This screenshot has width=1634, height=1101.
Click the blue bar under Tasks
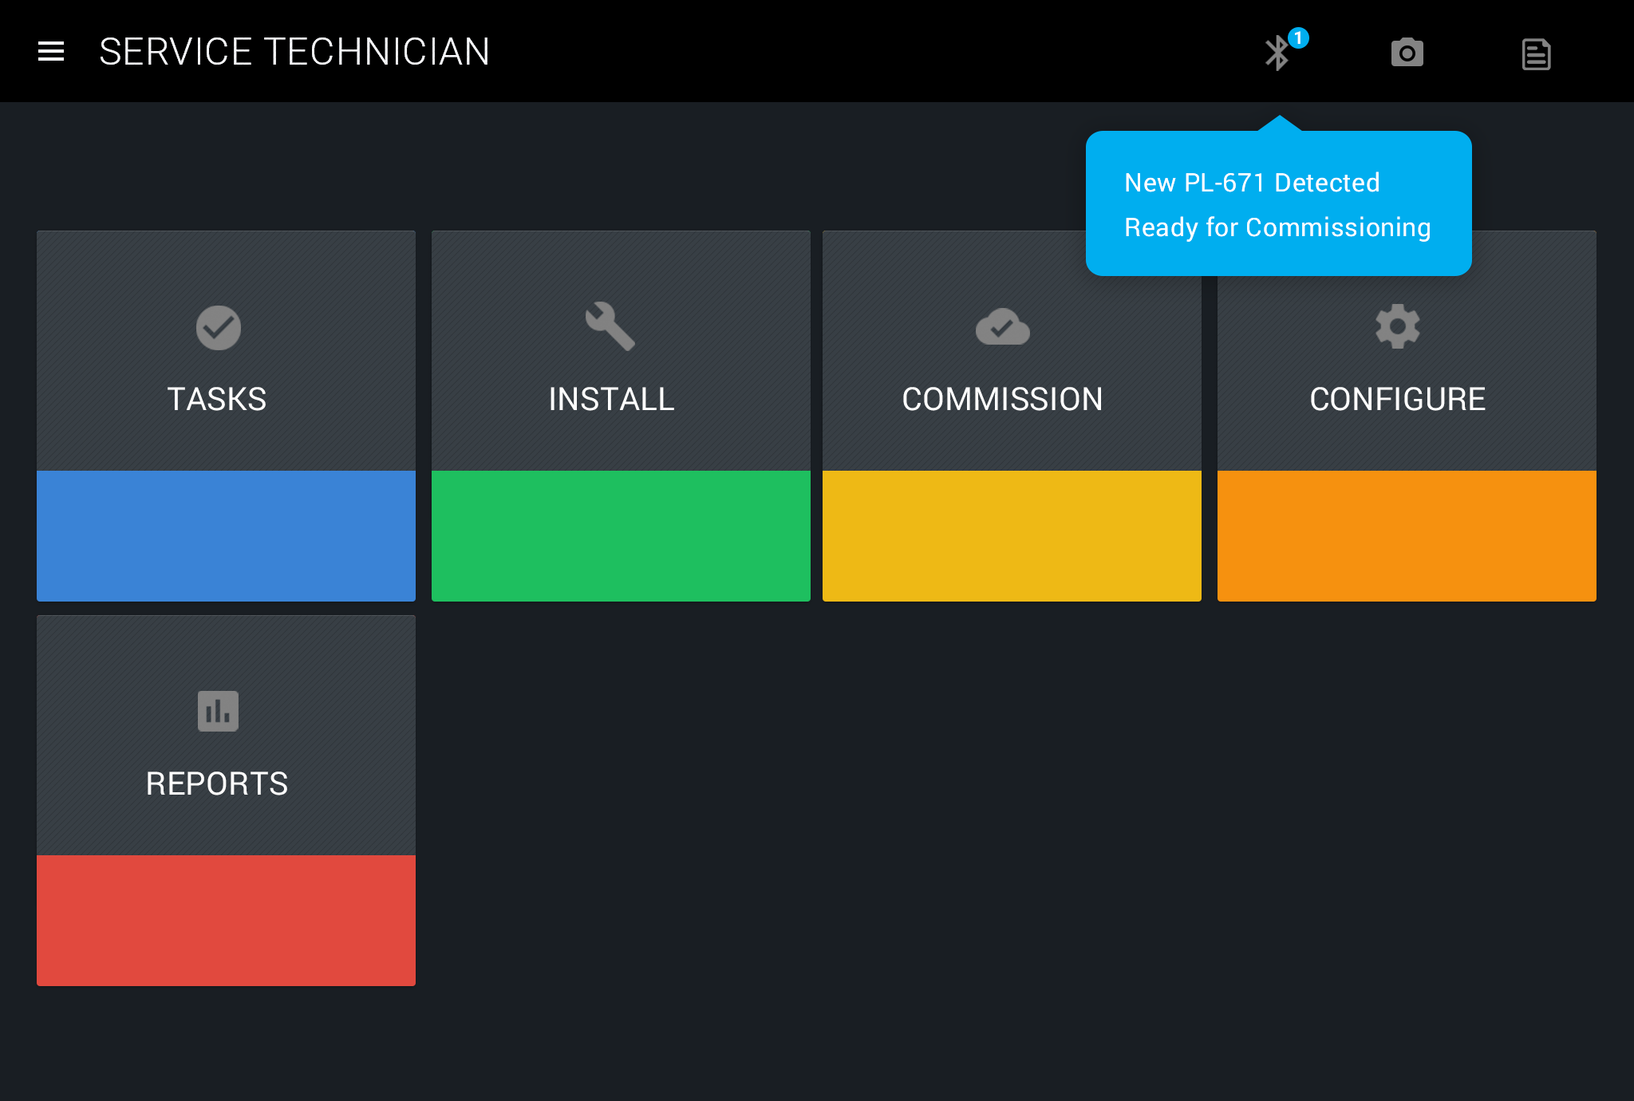226,535
